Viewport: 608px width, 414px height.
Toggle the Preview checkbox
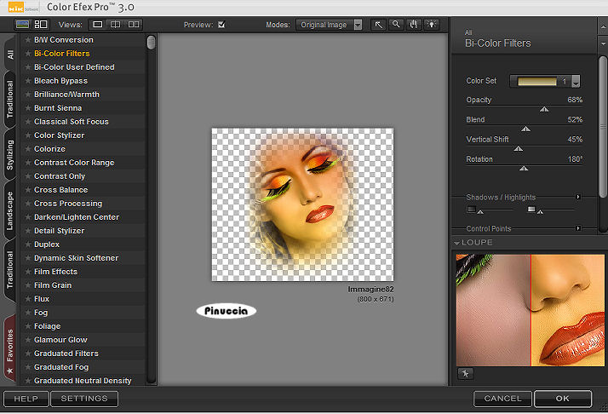221,25
